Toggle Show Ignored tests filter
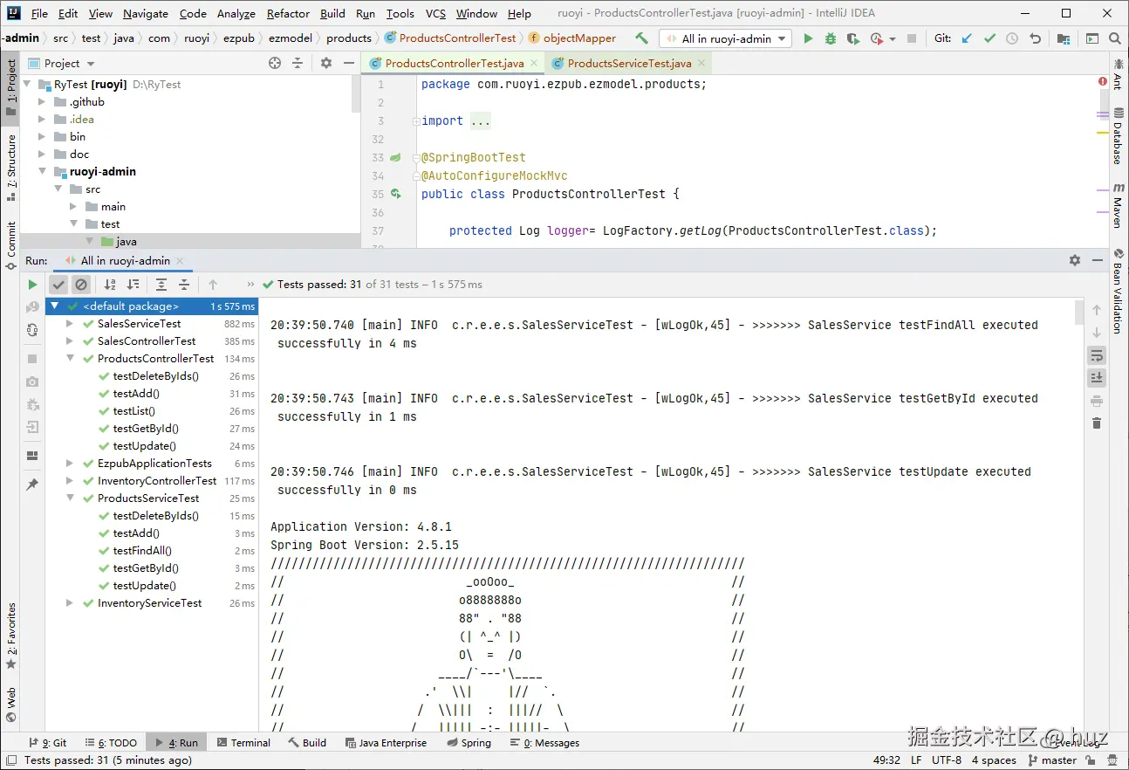The width and height of the screenshot is (1129, 770). [x=81, y=285]
